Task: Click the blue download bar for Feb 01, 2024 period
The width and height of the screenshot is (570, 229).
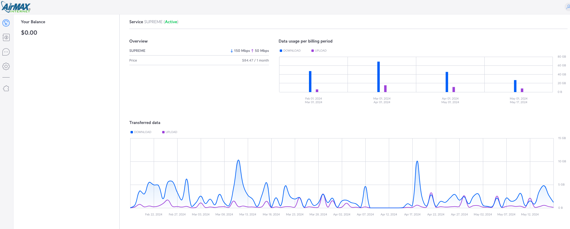Action: click(x=310, y=81)
